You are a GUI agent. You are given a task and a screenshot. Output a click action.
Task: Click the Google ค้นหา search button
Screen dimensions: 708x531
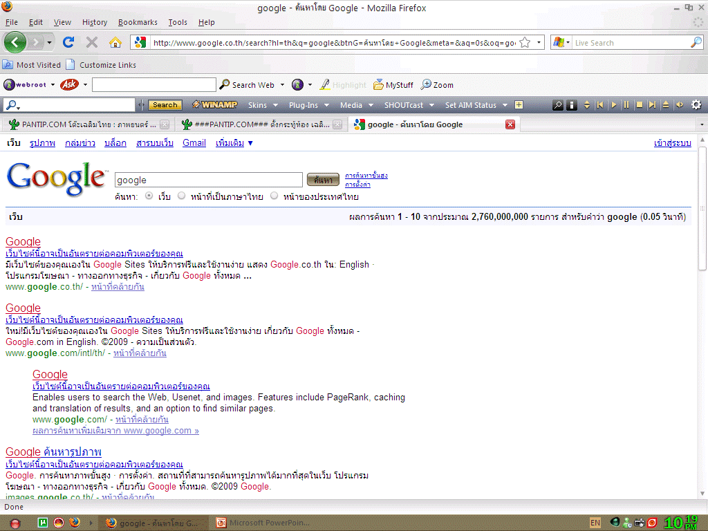click(323, 180)
